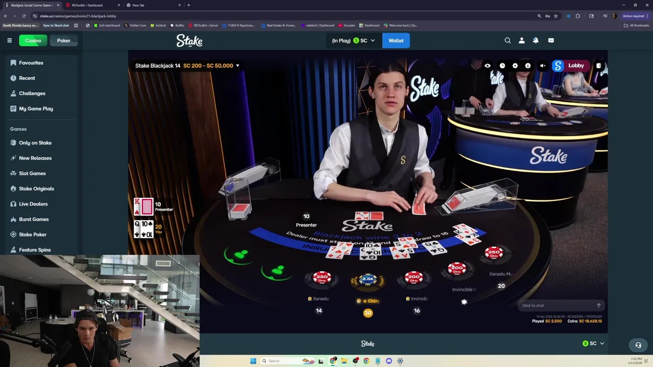
Task: Open the Youtube bookmark
Action: click(346, 25)
